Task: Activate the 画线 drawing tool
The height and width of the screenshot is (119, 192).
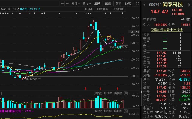Action: tap(108, 4)
